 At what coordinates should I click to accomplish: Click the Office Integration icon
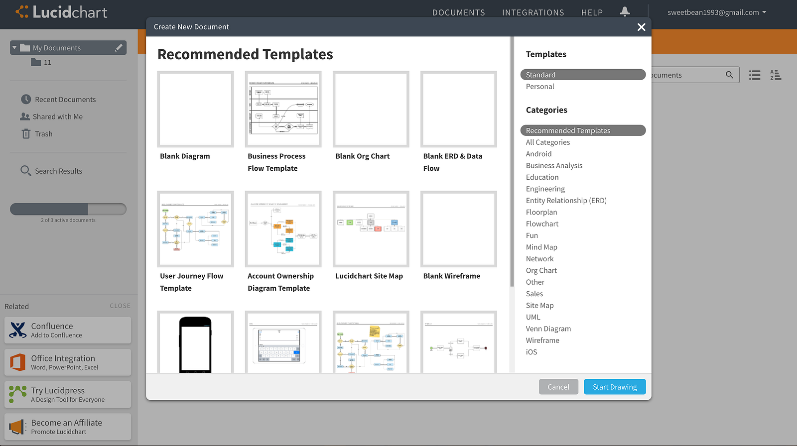point(18,362)
